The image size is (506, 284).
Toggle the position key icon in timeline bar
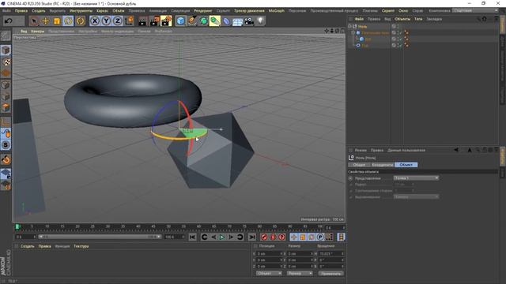[293, 237]
